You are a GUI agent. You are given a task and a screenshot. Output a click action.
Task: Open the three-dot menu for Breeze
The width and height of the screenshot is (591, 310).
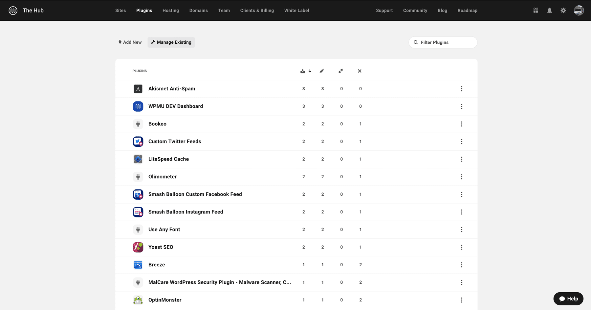coord(462,265)
